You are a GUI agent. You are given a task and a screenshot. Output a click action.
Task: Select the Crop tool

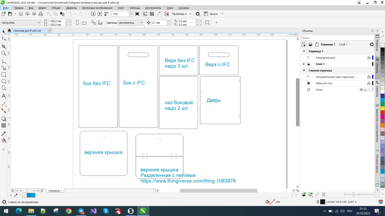(x=4, y=46)
